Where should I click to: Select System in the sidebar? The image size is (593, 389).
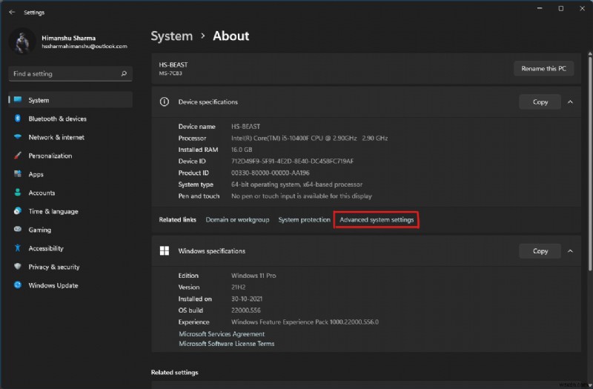(70, 100)
